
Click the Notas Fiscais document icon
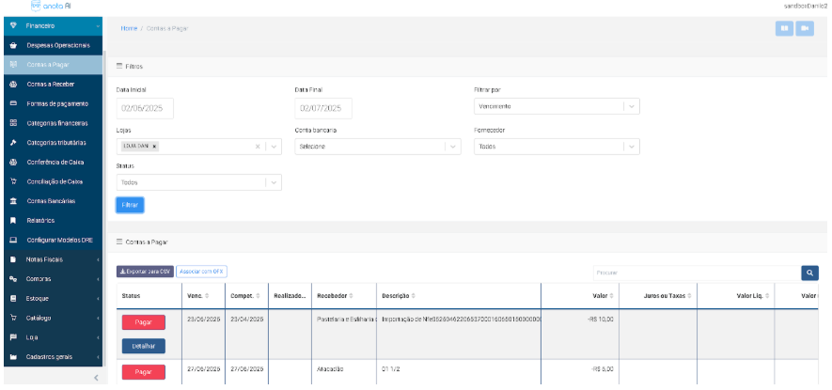(14, 259)
